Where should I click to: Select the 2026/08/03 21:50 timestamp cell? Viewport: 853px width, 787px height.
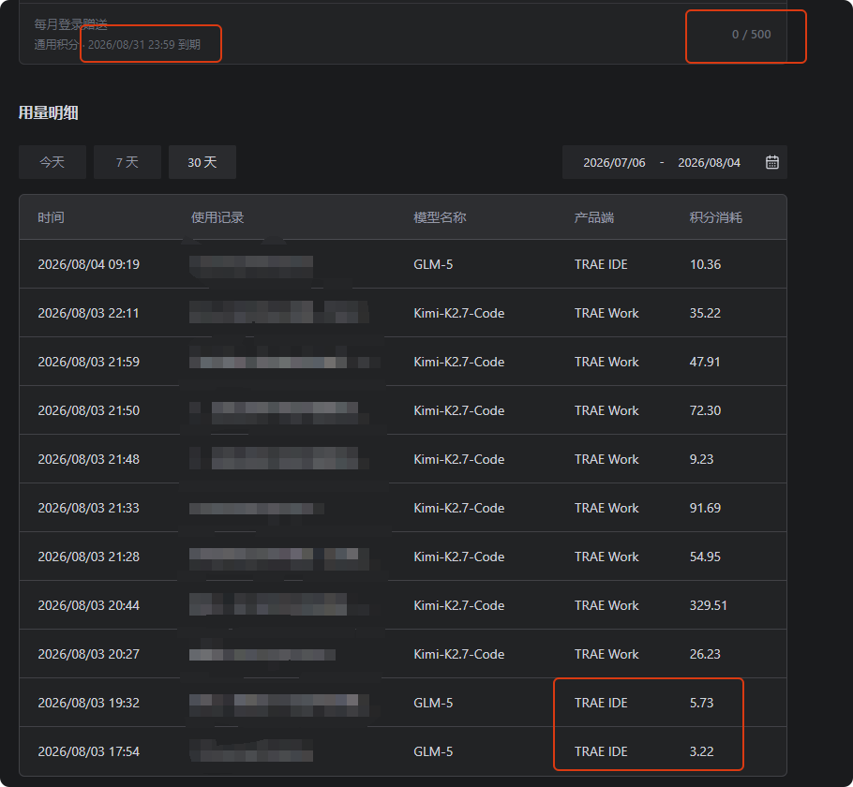point(89,410)
